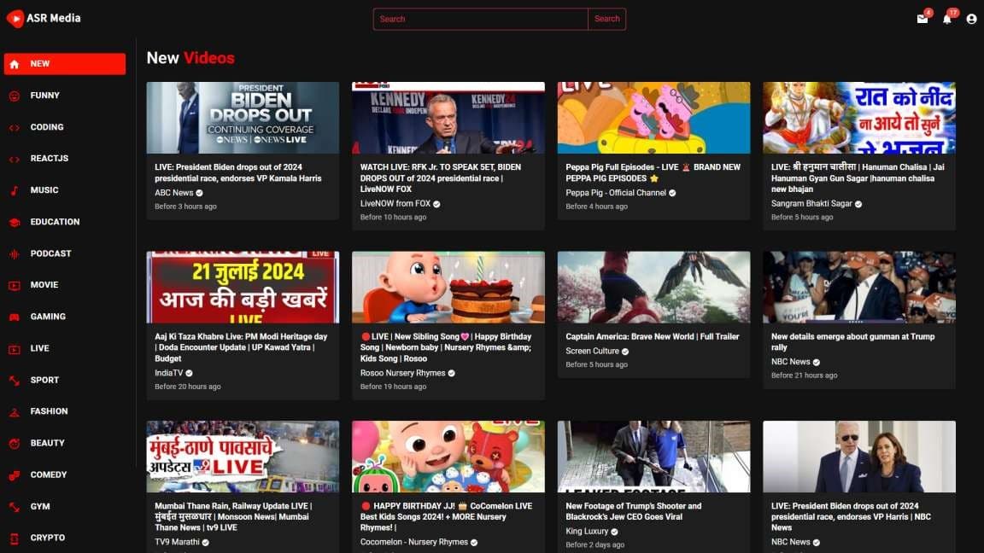The width and height of the screenshot is (984, 553).
Task: Open the Hanuman Chalisa video thumbnail
Action: click(859, 118)
